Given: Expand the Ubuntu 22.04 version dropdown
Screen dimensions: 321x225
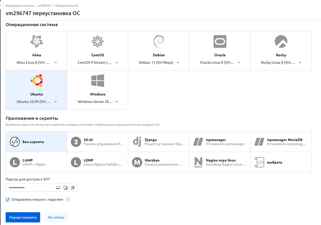Looking at the screenshot, I should [x=56, y=102].
